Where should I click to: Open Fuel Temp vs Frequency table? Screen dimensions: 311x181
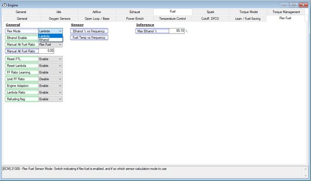tap(89, 37)
